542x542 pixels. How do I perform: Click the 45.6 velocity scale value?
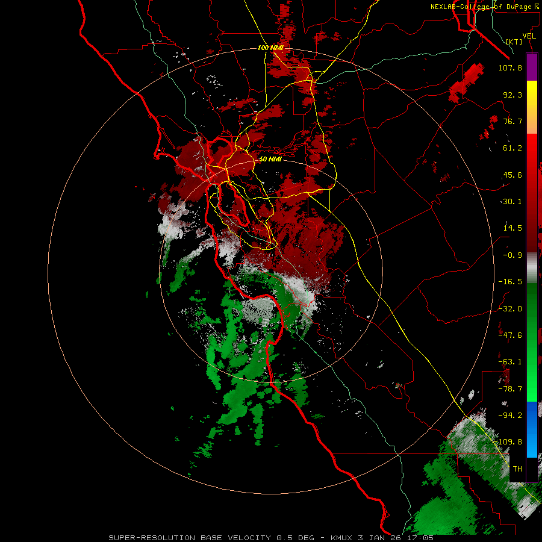click(x=512, y=175)
